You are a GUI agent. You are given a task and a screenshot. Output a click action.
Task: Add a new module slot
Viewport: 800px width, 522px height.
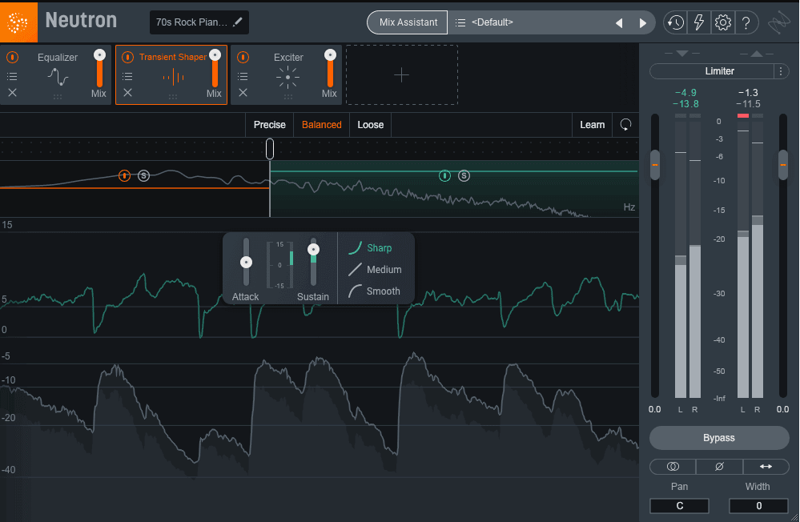(x=401, y=75)
